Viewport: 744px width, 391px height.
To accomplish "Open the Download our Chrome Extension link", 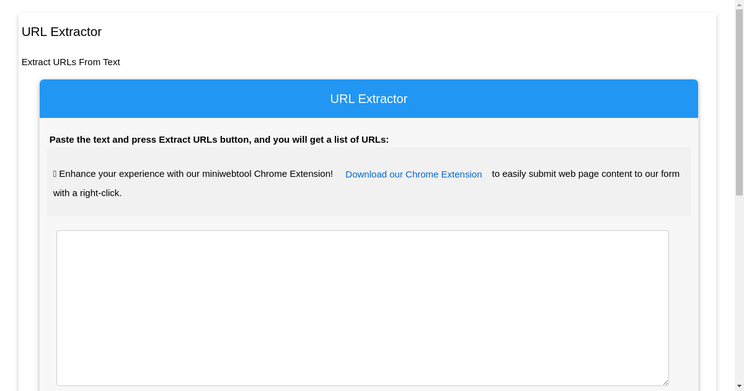I will pyautogui.click(x=414, y=174).
